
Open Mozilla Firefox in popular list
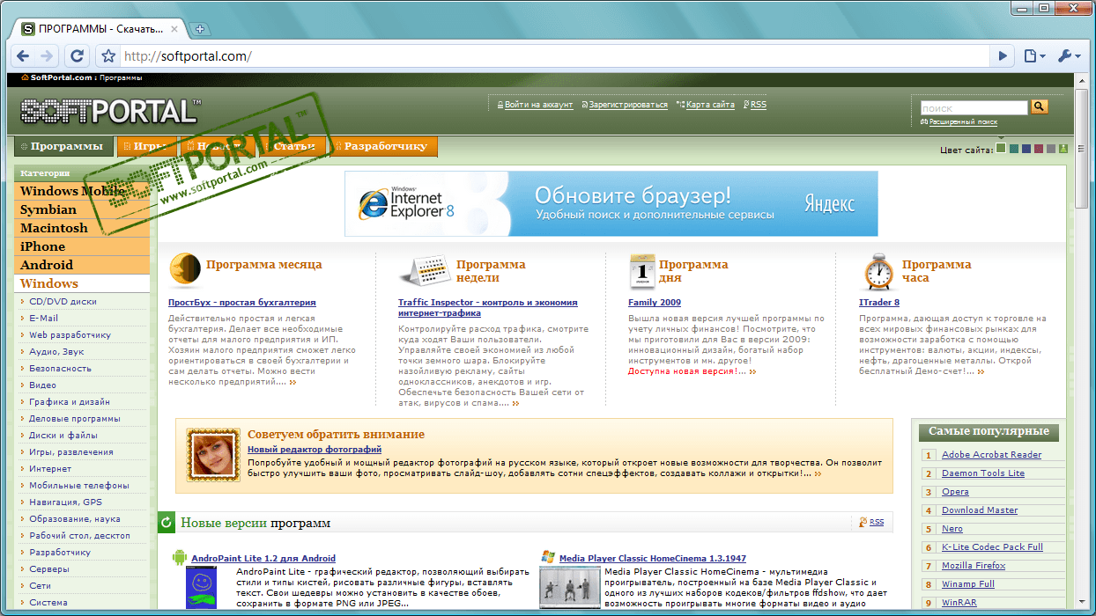974,566
